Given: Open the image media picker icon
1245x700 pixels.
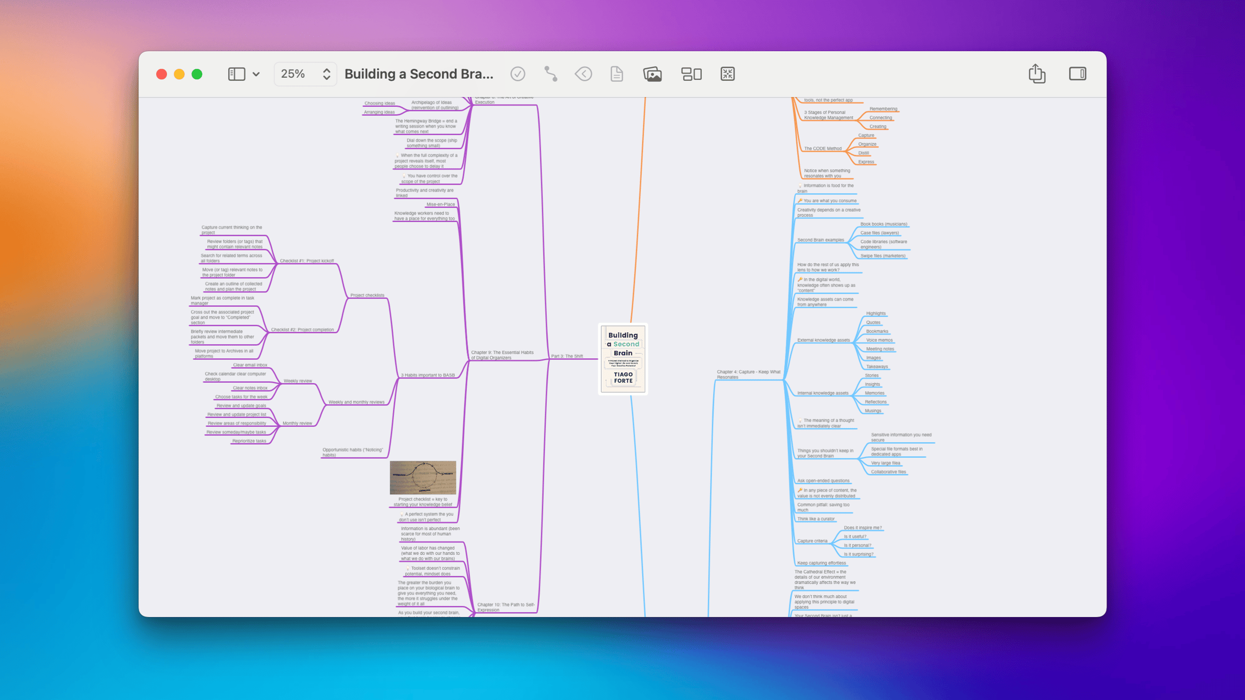Looking at the screenshot, I should pyautogui.click(x=652, y=74).
